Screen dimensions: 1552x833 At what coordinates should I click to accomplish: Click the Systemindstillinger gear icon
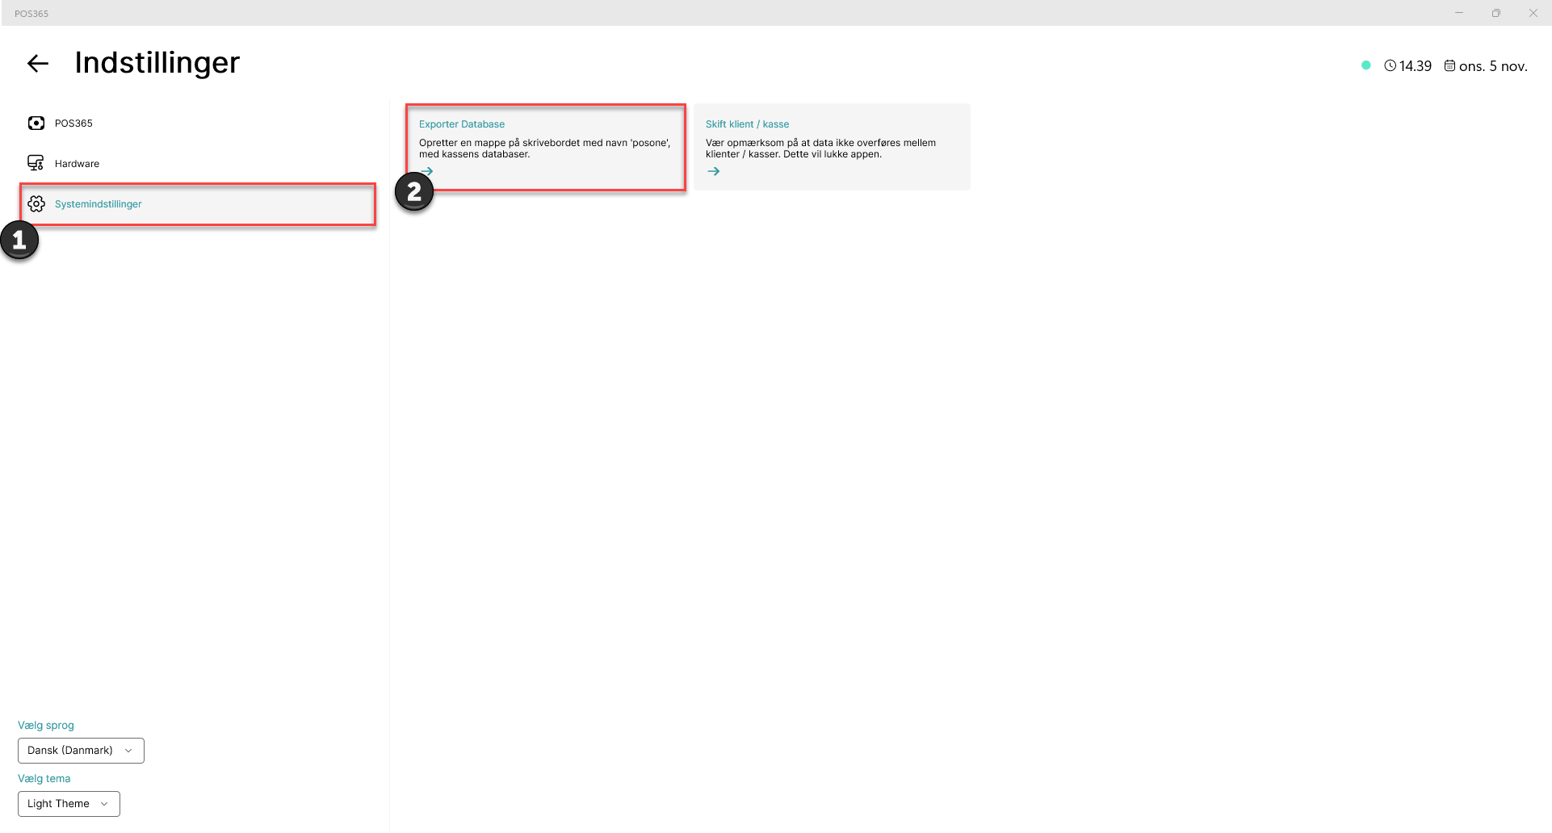point(36,203)
